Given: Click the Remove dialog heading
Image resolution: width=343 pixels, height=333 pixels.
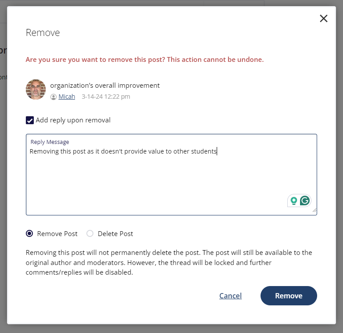Looking at the screenshot, I should tap(43, 32).
